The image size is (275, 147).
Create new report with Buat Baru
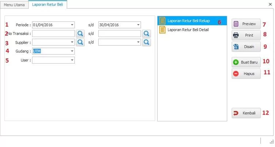(x=246, y=62)
